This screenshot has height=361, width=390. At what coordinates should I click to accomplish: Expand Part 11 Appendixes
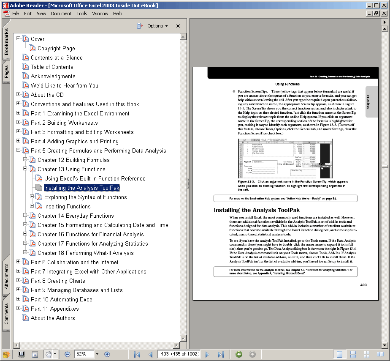point(19,308)
